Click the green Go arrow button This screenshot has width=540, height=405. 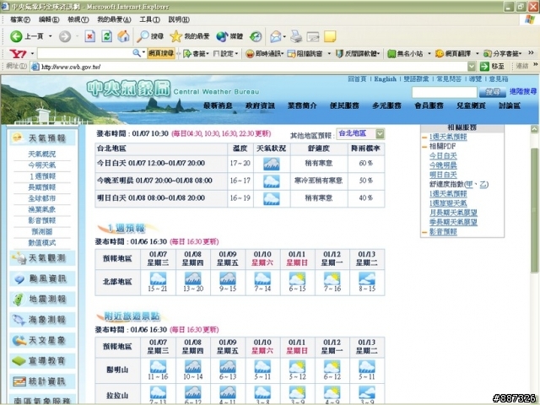pyautogui.click(x=484, y=66)
